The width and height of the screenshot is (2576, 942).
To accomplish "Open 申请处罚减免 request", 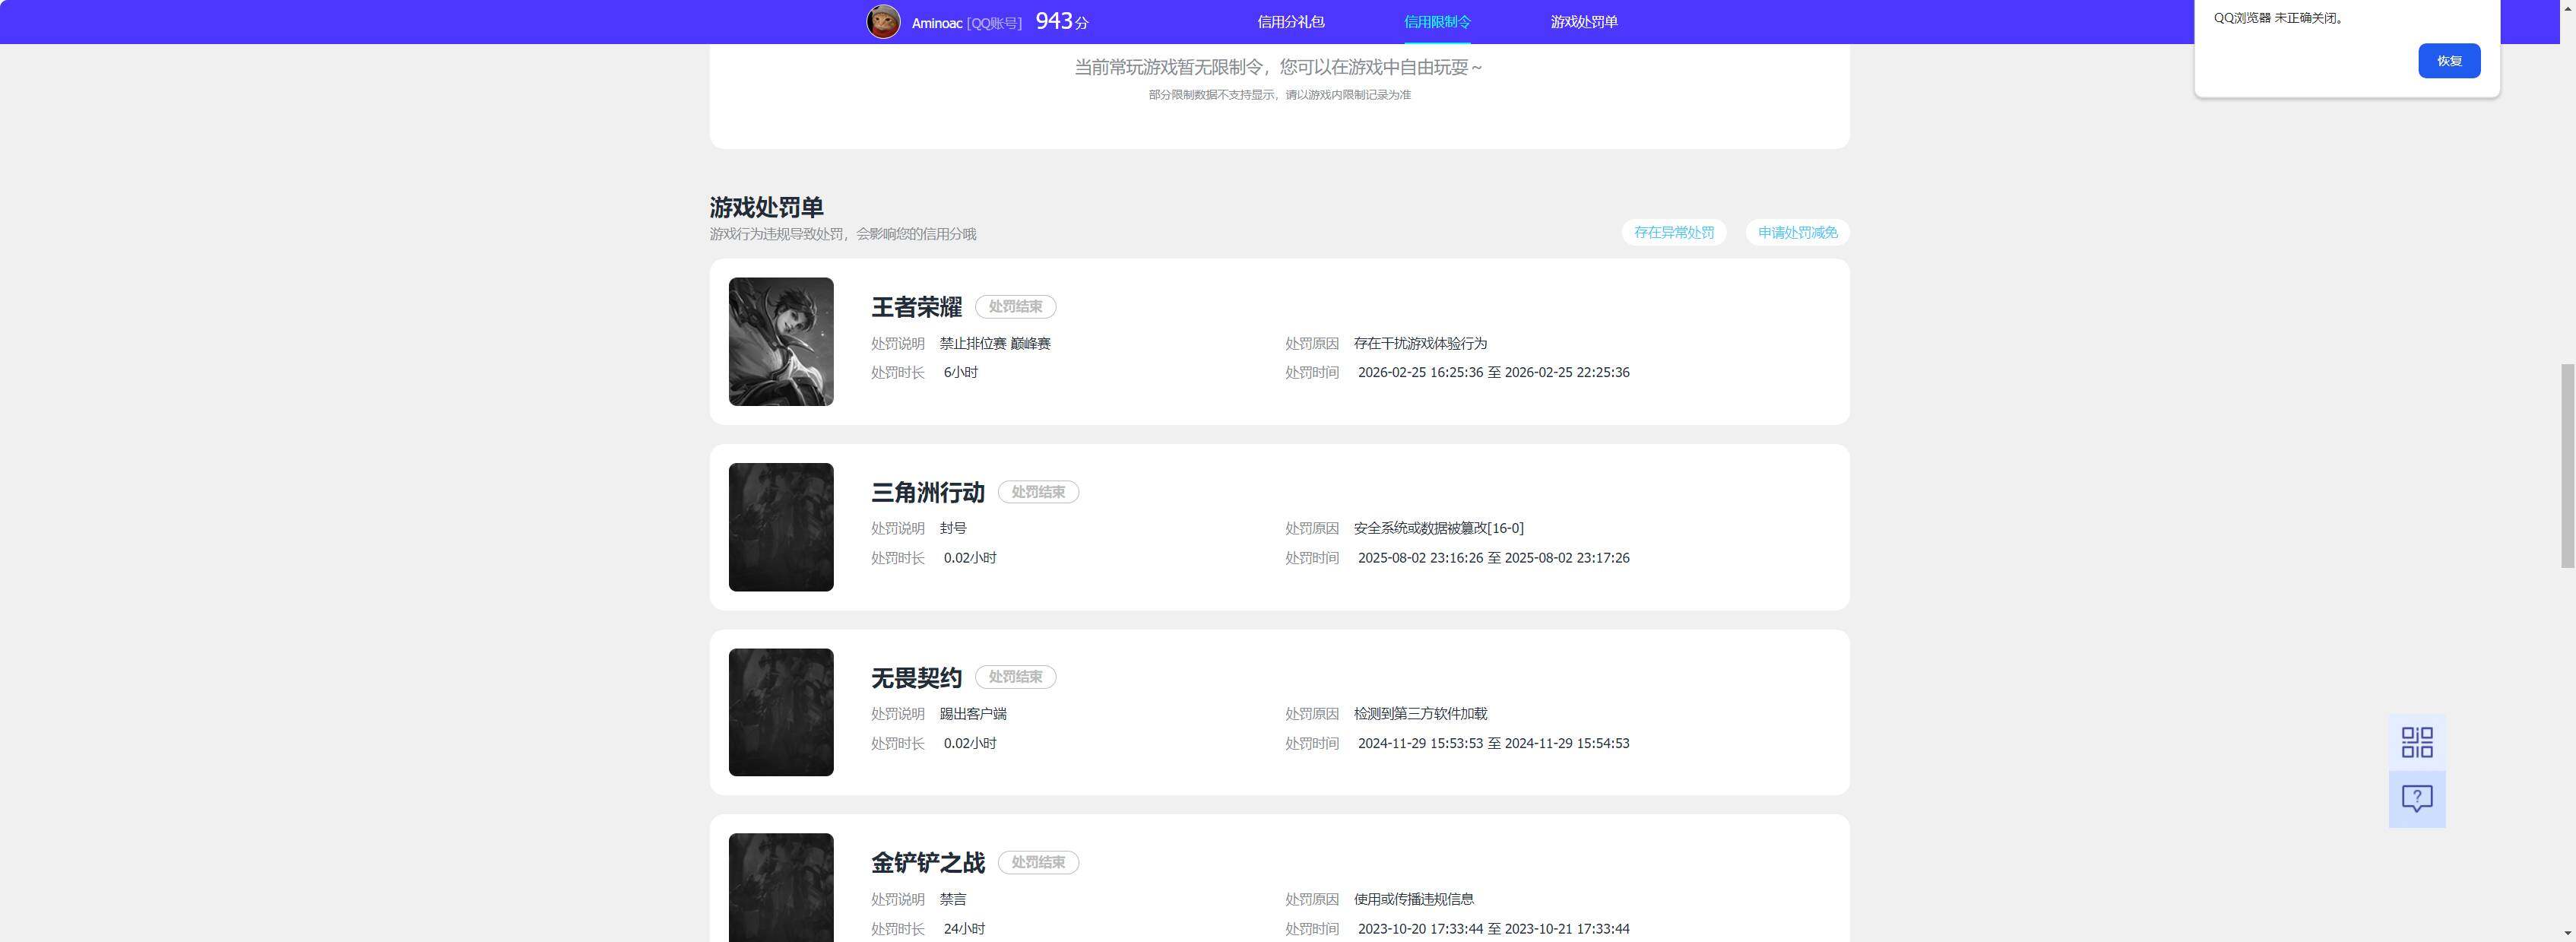I will point(1797,232).
